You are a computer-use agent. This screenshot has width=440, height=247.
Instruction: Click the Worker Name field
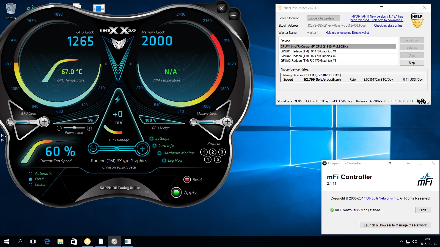[315, 33]
